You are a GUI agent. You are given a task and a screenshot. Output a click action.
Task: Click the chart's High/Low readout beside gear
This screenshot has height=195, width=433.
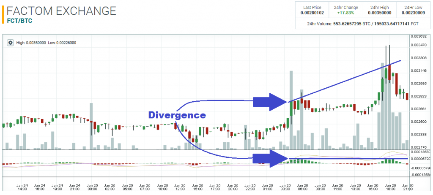46,43
